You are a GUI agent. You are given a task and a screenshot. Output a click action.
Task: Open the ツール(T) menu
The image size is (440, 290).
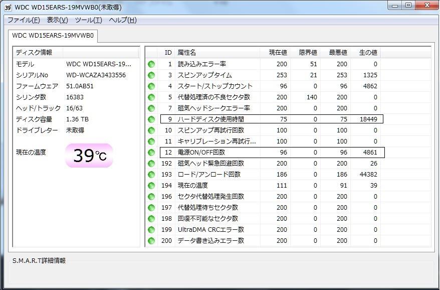pyautogui.click(x=89, y=20)
